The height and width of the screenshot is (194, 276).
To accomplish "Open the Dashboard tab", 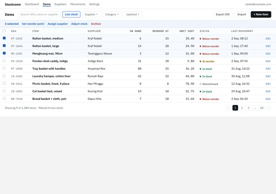I will (32, 4).
